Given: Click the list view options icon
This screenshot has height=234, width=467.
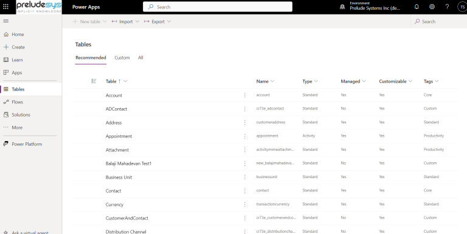Looking at the screenshot, I should (94, 81).
